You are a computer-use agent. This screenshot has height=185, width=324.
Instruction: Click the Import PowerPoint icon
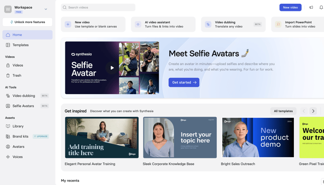point(278,24)
